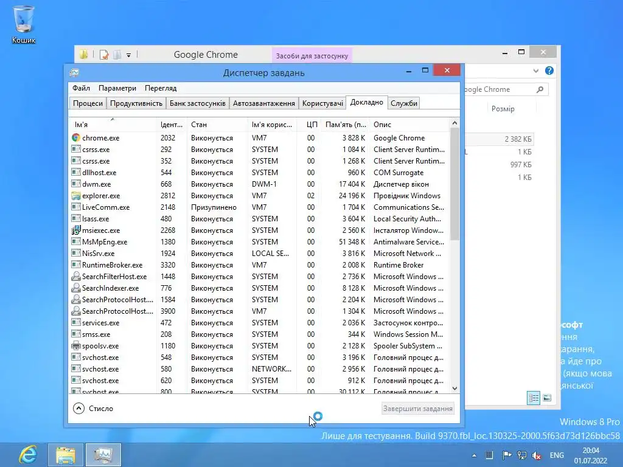
Task: Click the ENG language indicator
Action: (557, 455)
